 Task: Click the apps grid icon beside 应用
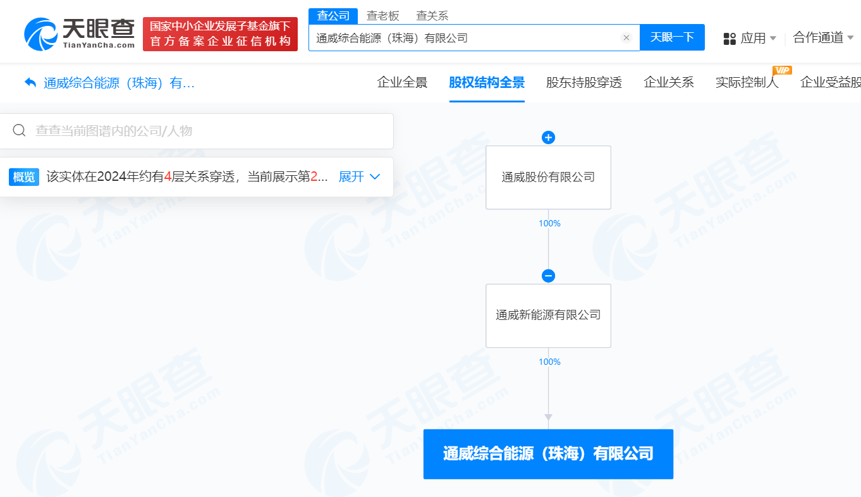[730, 39]
